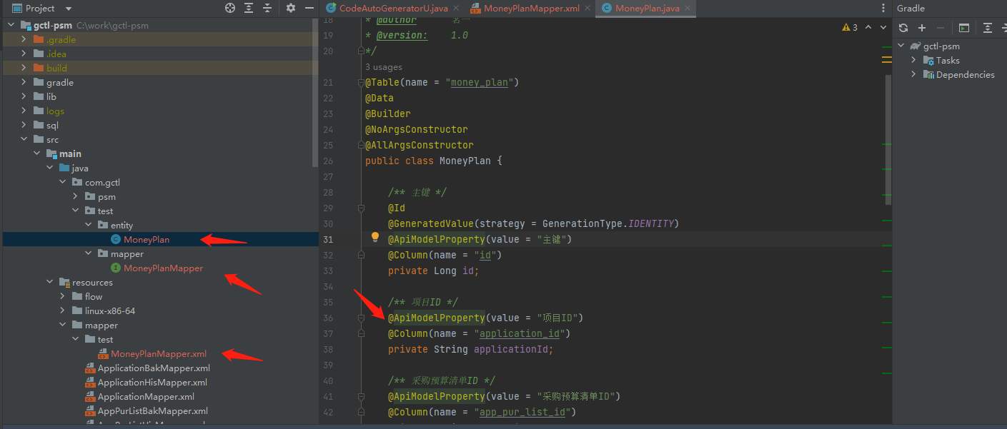Expand all in the Gradle panel
The height and width of the screenshot is (429, 1007).
[988, 28]
